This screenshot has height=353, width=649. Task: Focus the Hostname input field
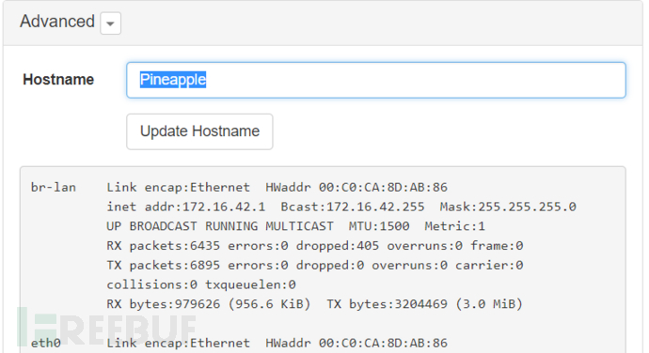coord(376,80)
